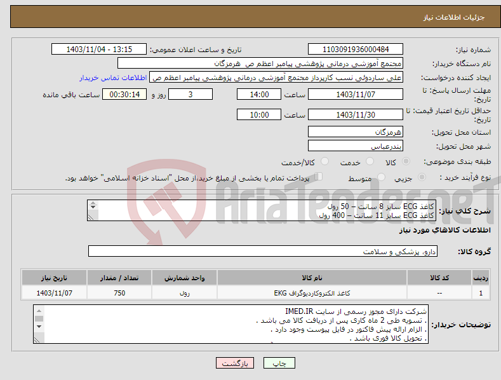Select the کالا radio button
The height and width of the screenshot is (380, 501).
(x=406, y=161)
